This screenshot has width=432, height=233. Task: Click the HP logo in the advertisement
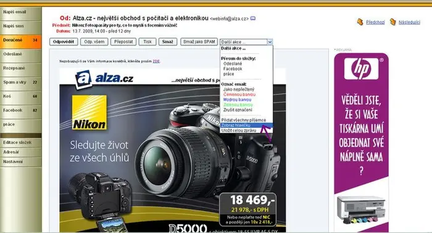point(361,69)
